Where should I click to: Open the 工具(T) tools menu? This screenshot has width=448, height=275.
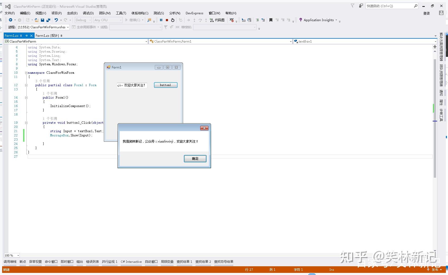point(121,13)
